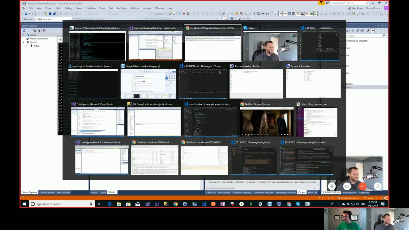Screen dimensions: 409x230
Task: Switch to Passwords.kdbx KeePass window
Action: point(256,84)
